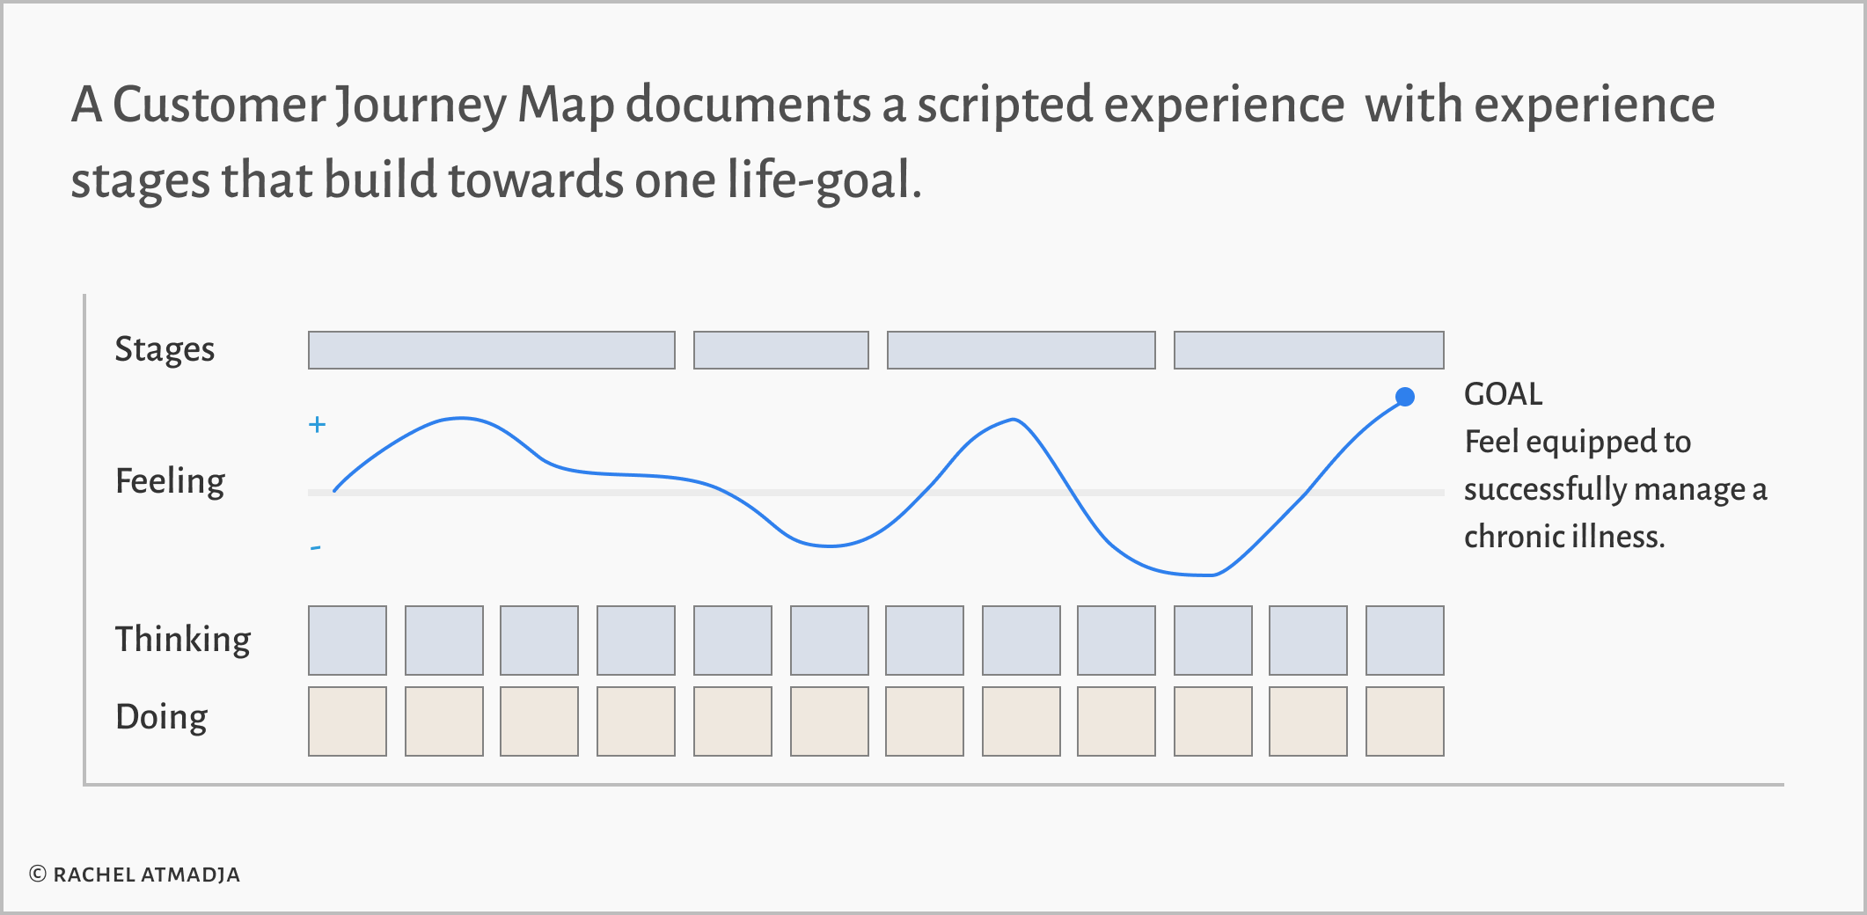Click the Thinking row label
1867x915 pixels.
(183, 640)
